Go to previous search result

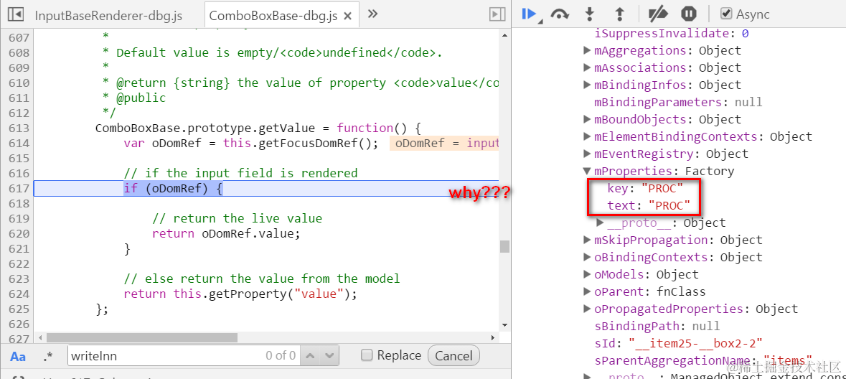pyautogui.click(x=310, y=356)
